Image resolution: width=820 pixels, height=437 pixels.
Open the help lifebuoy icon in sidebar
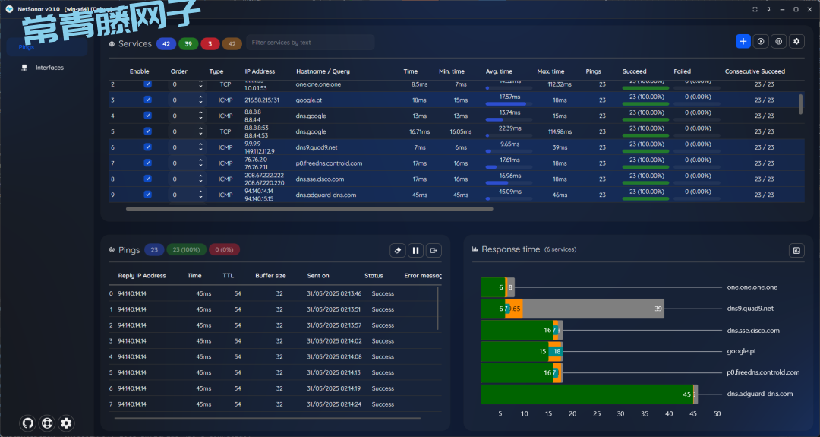click(47, 423)
